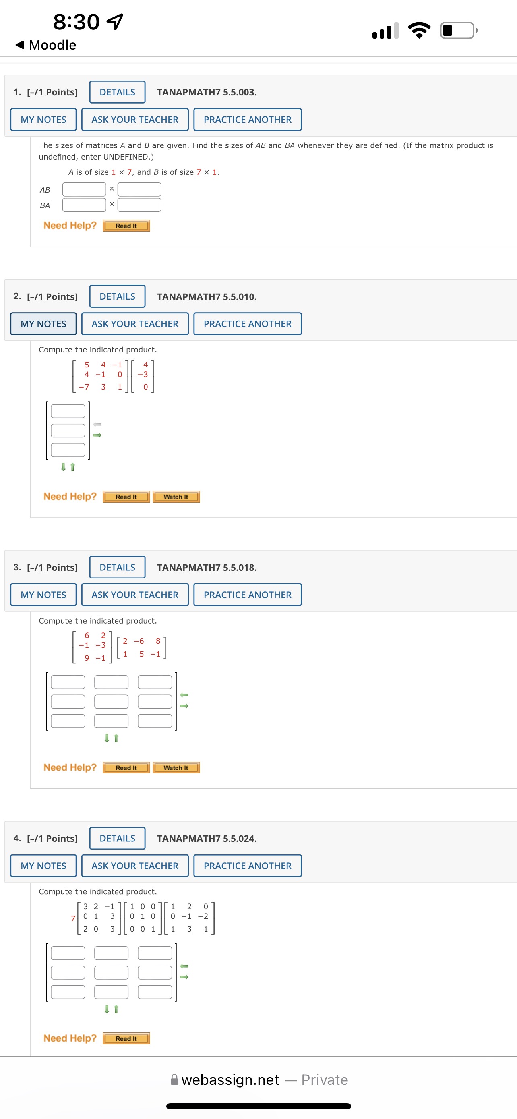Open Read It help for question 4
The image size is (517, 1119).
point(126,1038)
